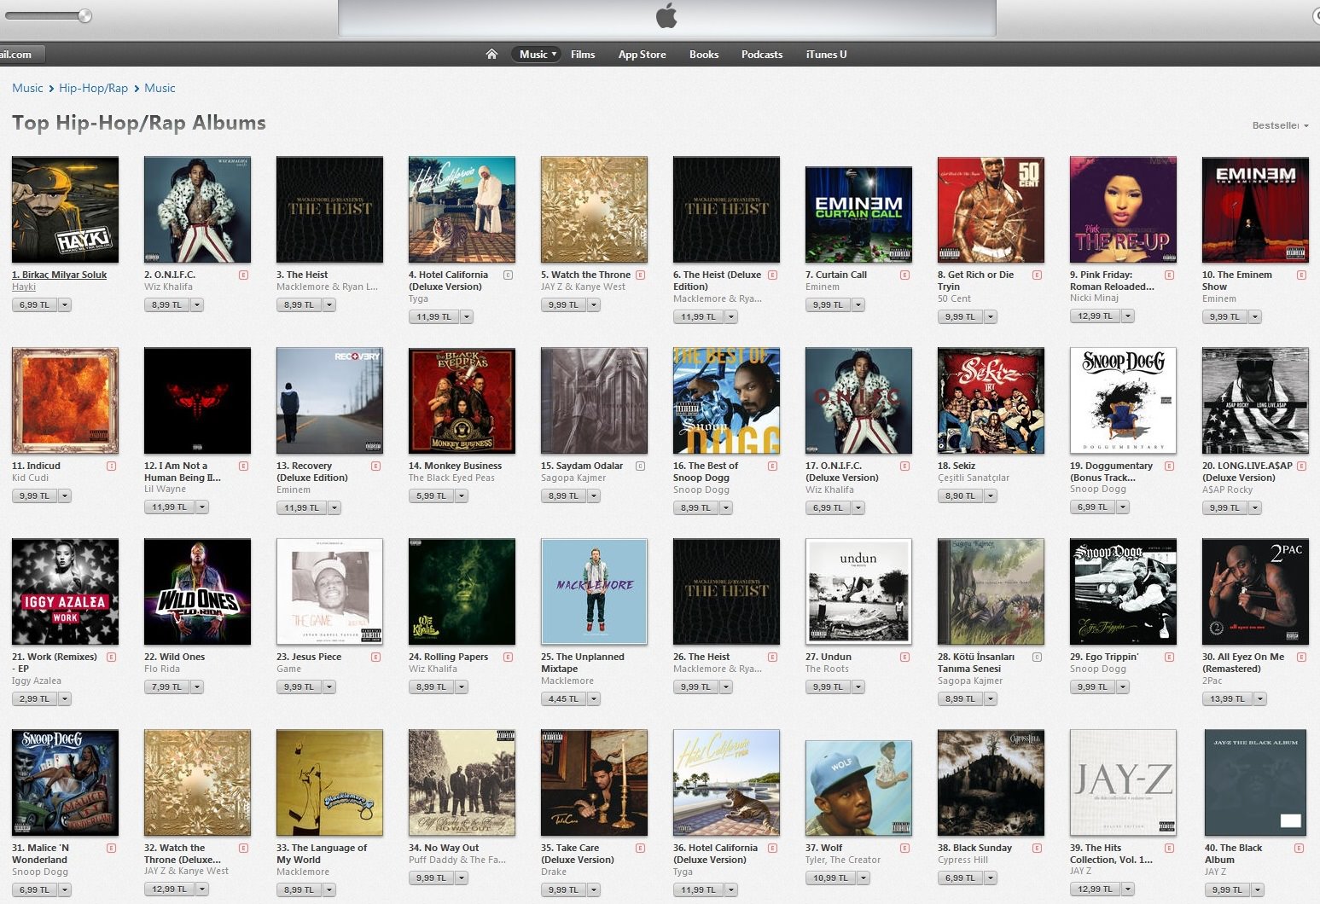
Task: Open Birkaç Milyar Soluk album title link
Action: coord(60,275)
